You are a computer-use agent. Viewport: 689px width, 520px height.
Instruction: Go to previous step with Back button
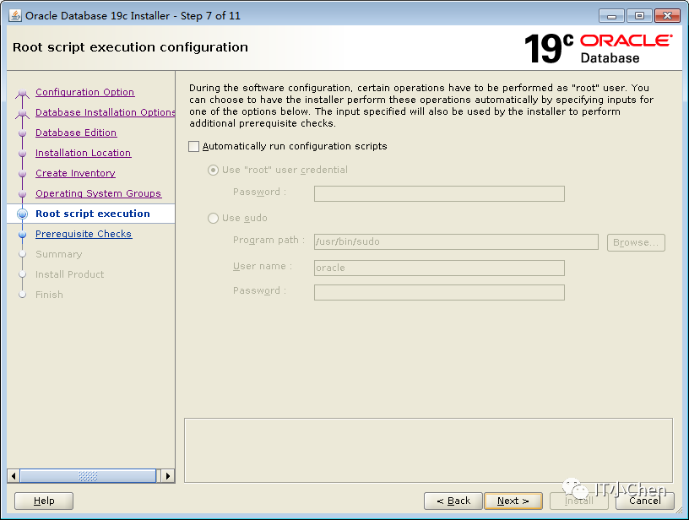(x=453, y=501)
